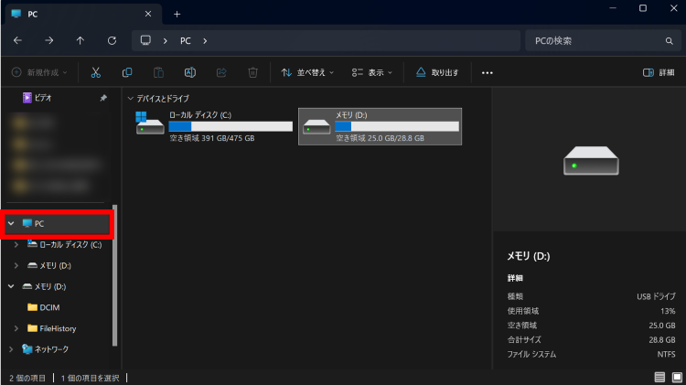This screenshot has width=686, height=385.
Task: Click the NTFS file system value
Action: pyautogui.click(x=666, y=355)
